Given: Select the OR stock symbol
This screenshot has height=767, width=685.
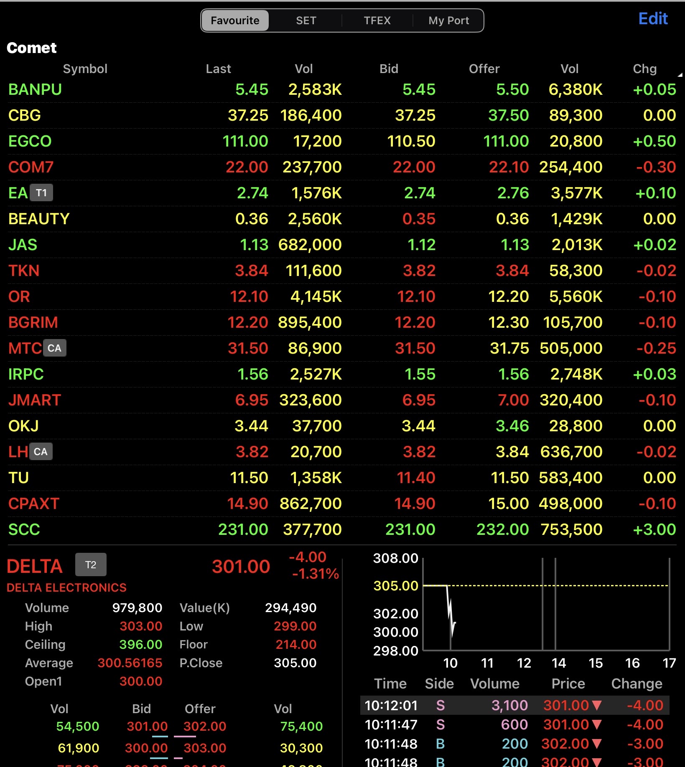Looking at the screenshot, I should click(19, 296).
